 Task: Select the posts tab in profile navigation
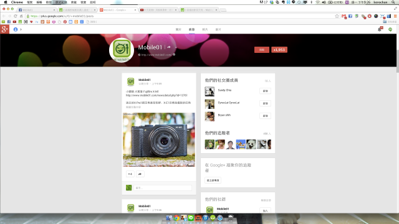(x=191, y=29)
